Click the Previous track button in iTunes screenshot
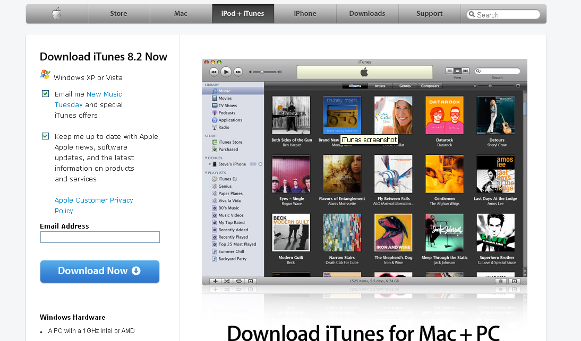 (214, 72)
